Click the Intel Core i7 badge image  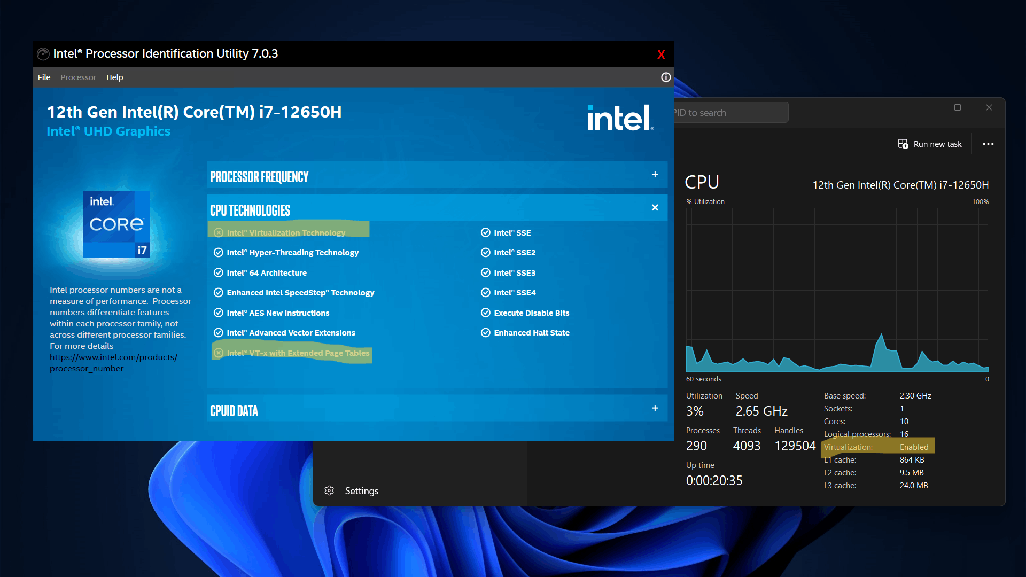(116, 224)
